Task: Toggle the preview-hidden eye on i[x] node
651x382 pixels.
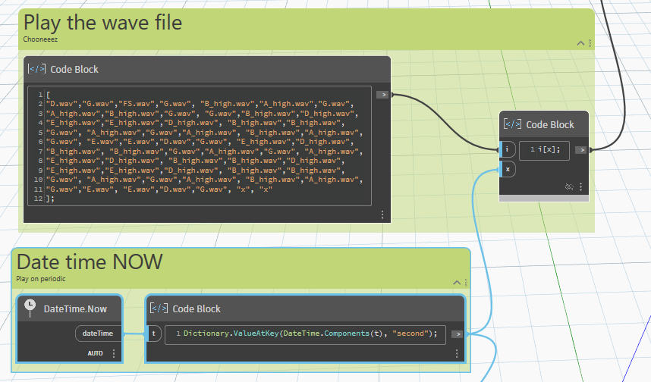Action: click(x=569, y=186)
